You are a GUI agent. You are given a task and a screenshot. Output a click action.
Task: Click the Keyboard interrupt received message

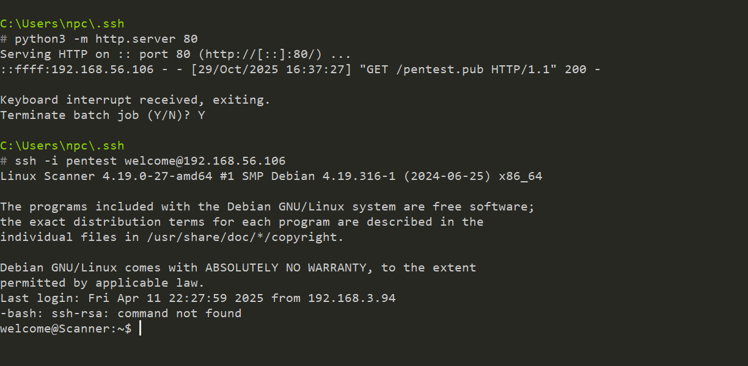(135, 100)
